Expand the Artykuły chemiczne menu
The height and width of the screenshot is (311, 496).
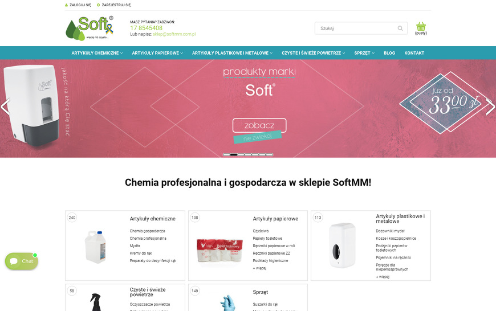[97, 53]
